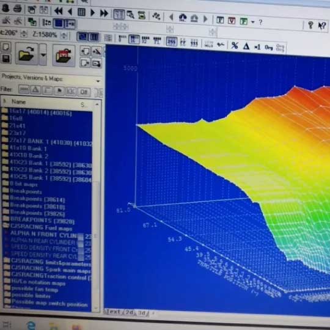Click the delta difference icon
The height and width of the screenshot is (330, 330).
[x=246, y=46]
